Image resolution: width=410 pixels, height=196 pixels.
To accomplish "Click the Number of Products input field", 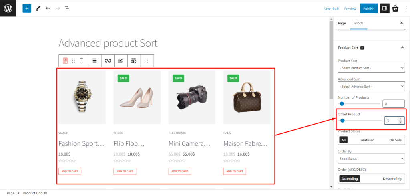I will click(394, 104).
